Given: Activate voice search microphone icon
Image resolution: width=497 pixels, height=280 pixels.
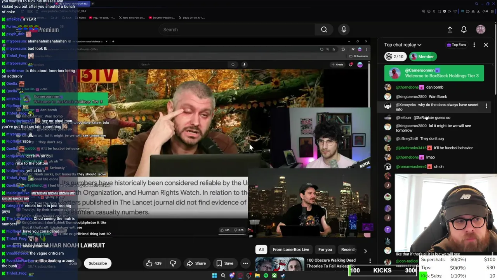Looking at the screenshot, I should point(344,30).
